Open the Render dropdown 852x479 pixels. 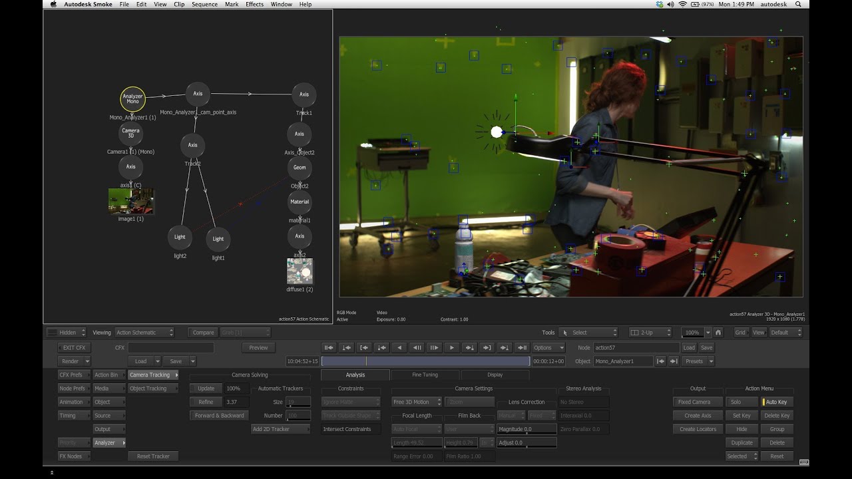pos(74,361)
